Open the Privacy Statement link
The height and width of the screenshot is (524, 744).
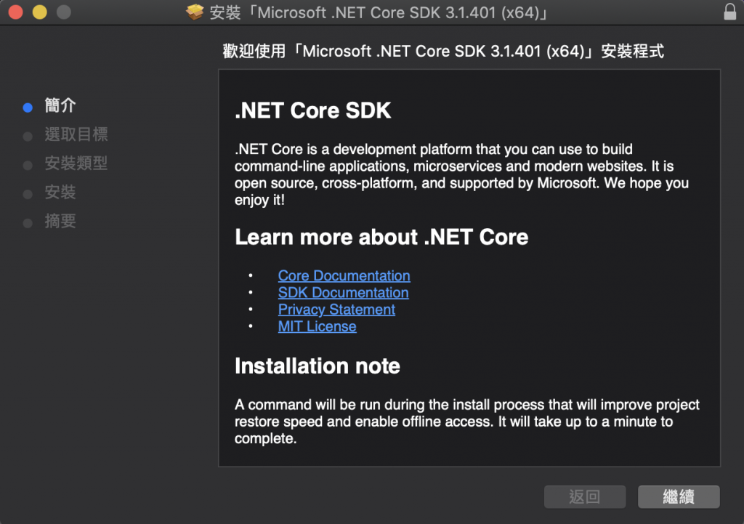click(336, 310)
